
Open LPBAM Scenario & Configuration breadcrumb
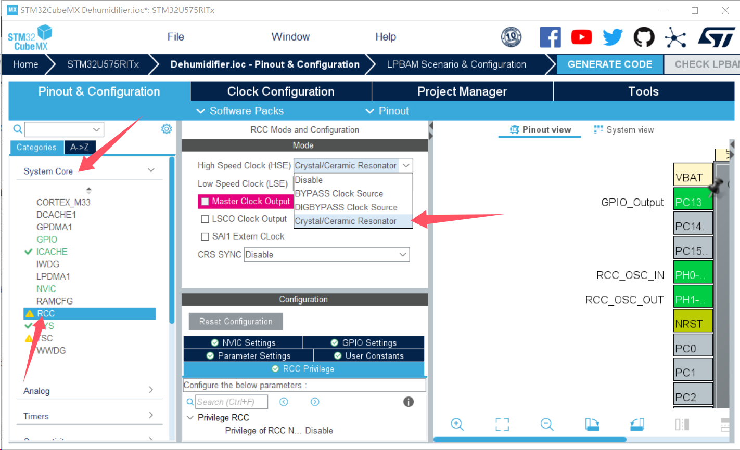pyautogui.click(x=456, y=64)
